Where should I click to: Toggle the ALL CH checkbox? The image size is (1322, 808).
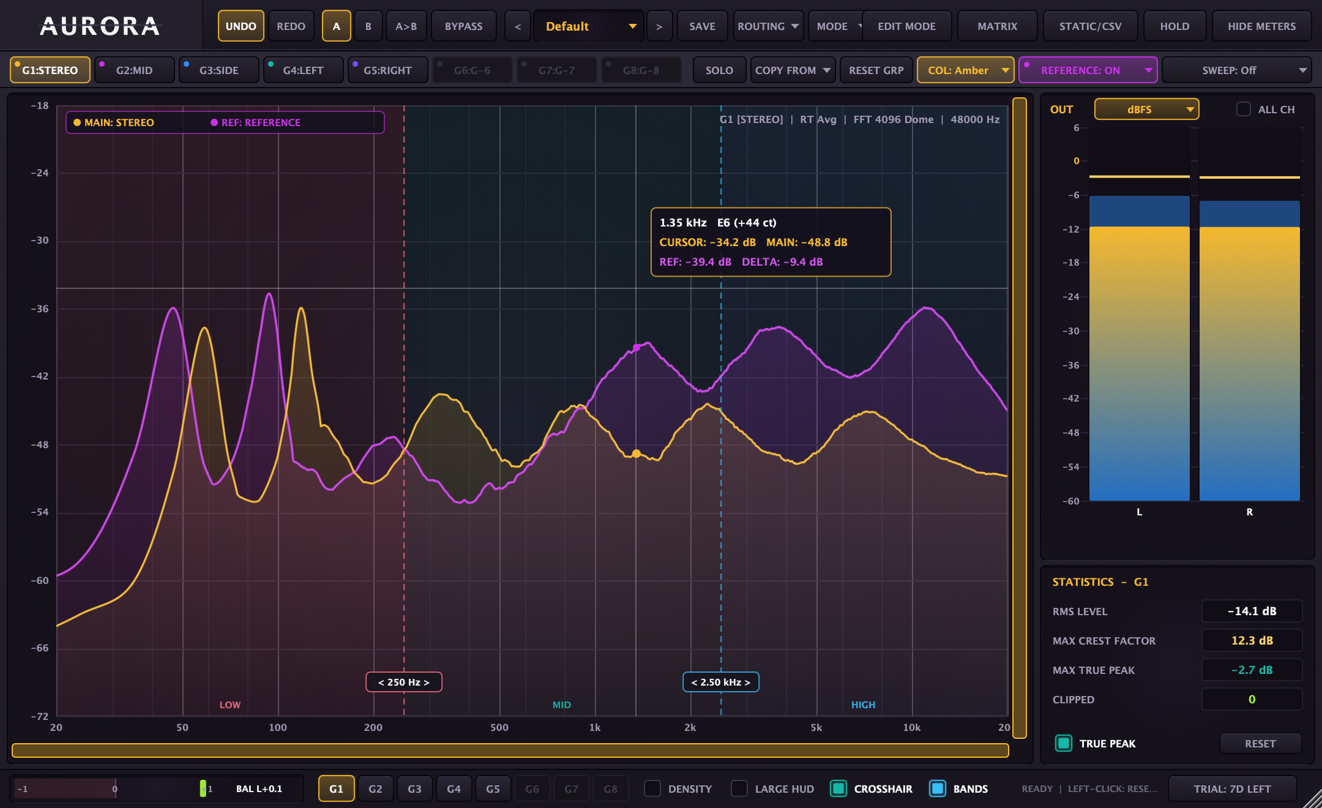[1243, 110]
